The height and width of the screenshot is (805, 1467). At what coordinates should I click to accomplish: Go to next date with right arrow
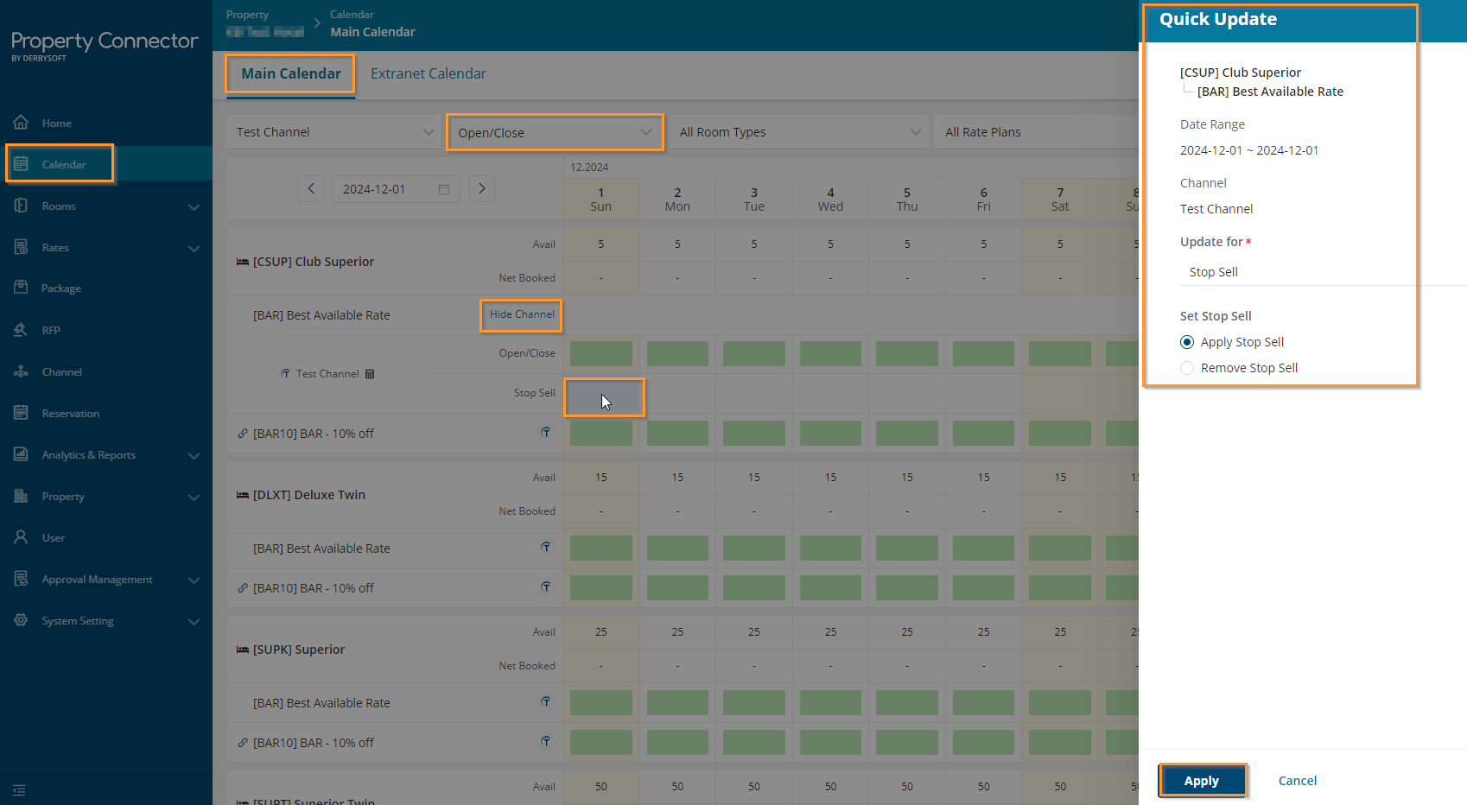coord(482,188)
